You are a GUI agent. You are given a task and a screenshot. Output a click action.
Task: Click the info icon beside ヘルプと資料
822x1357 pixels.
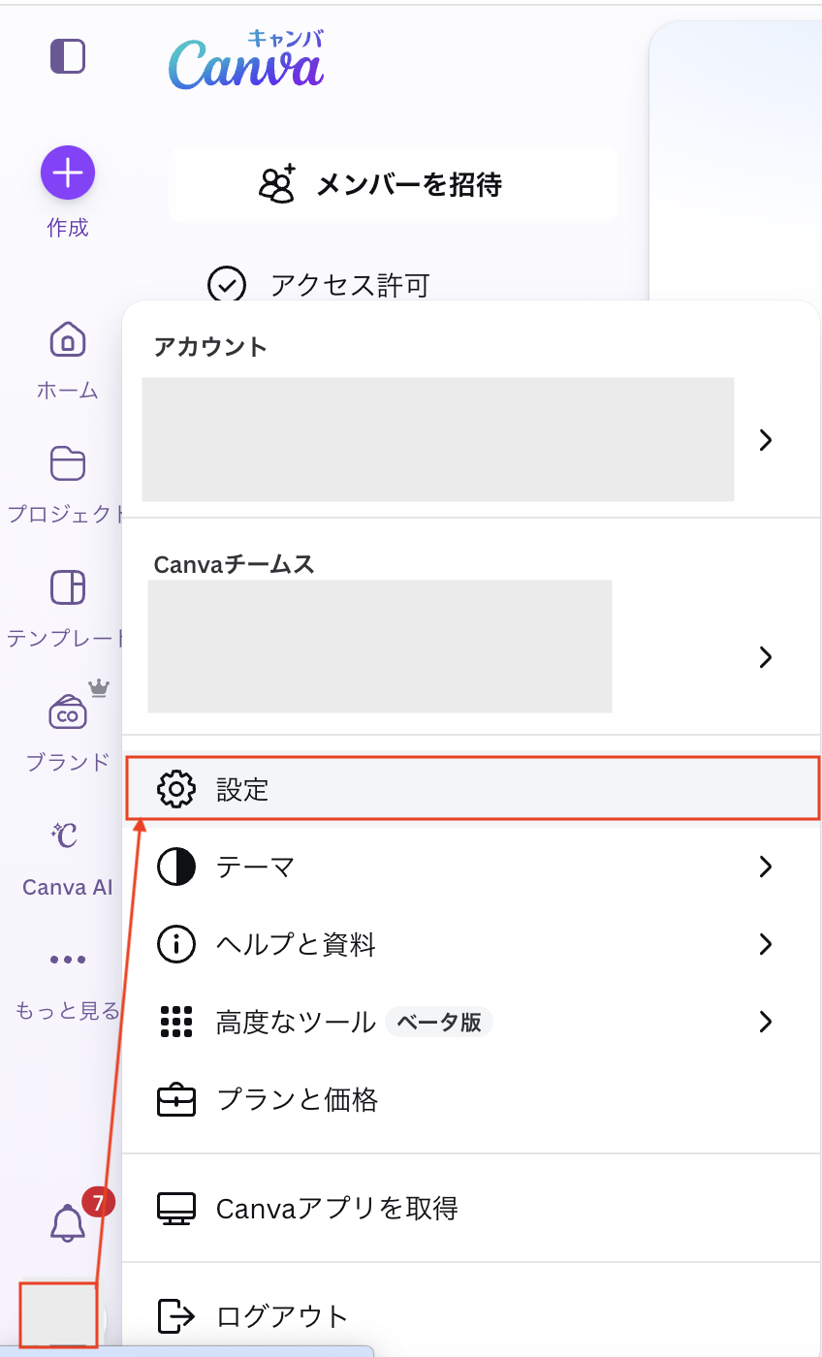[x=176, y=944]
